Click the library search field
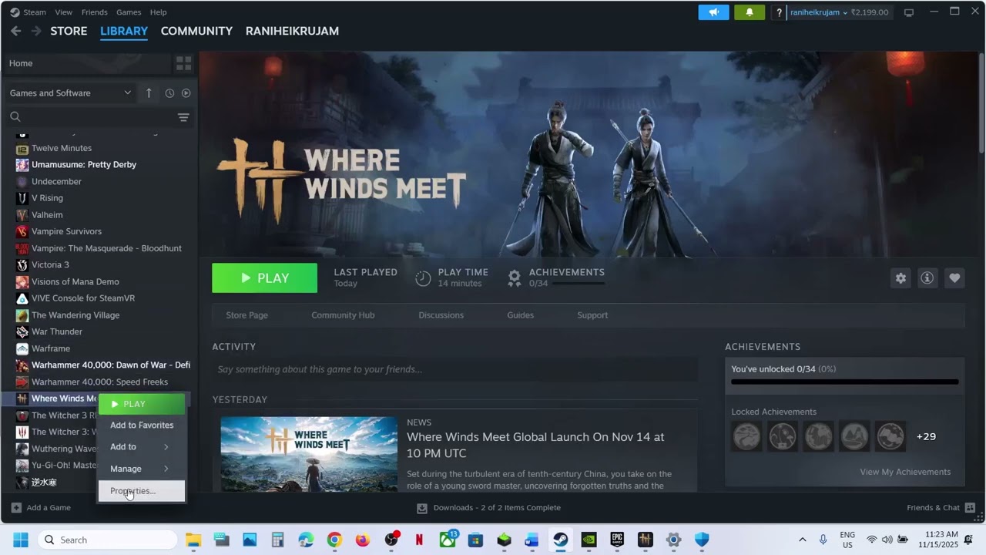The width and height of the screenshot is (986, 555). coord(91,117)
